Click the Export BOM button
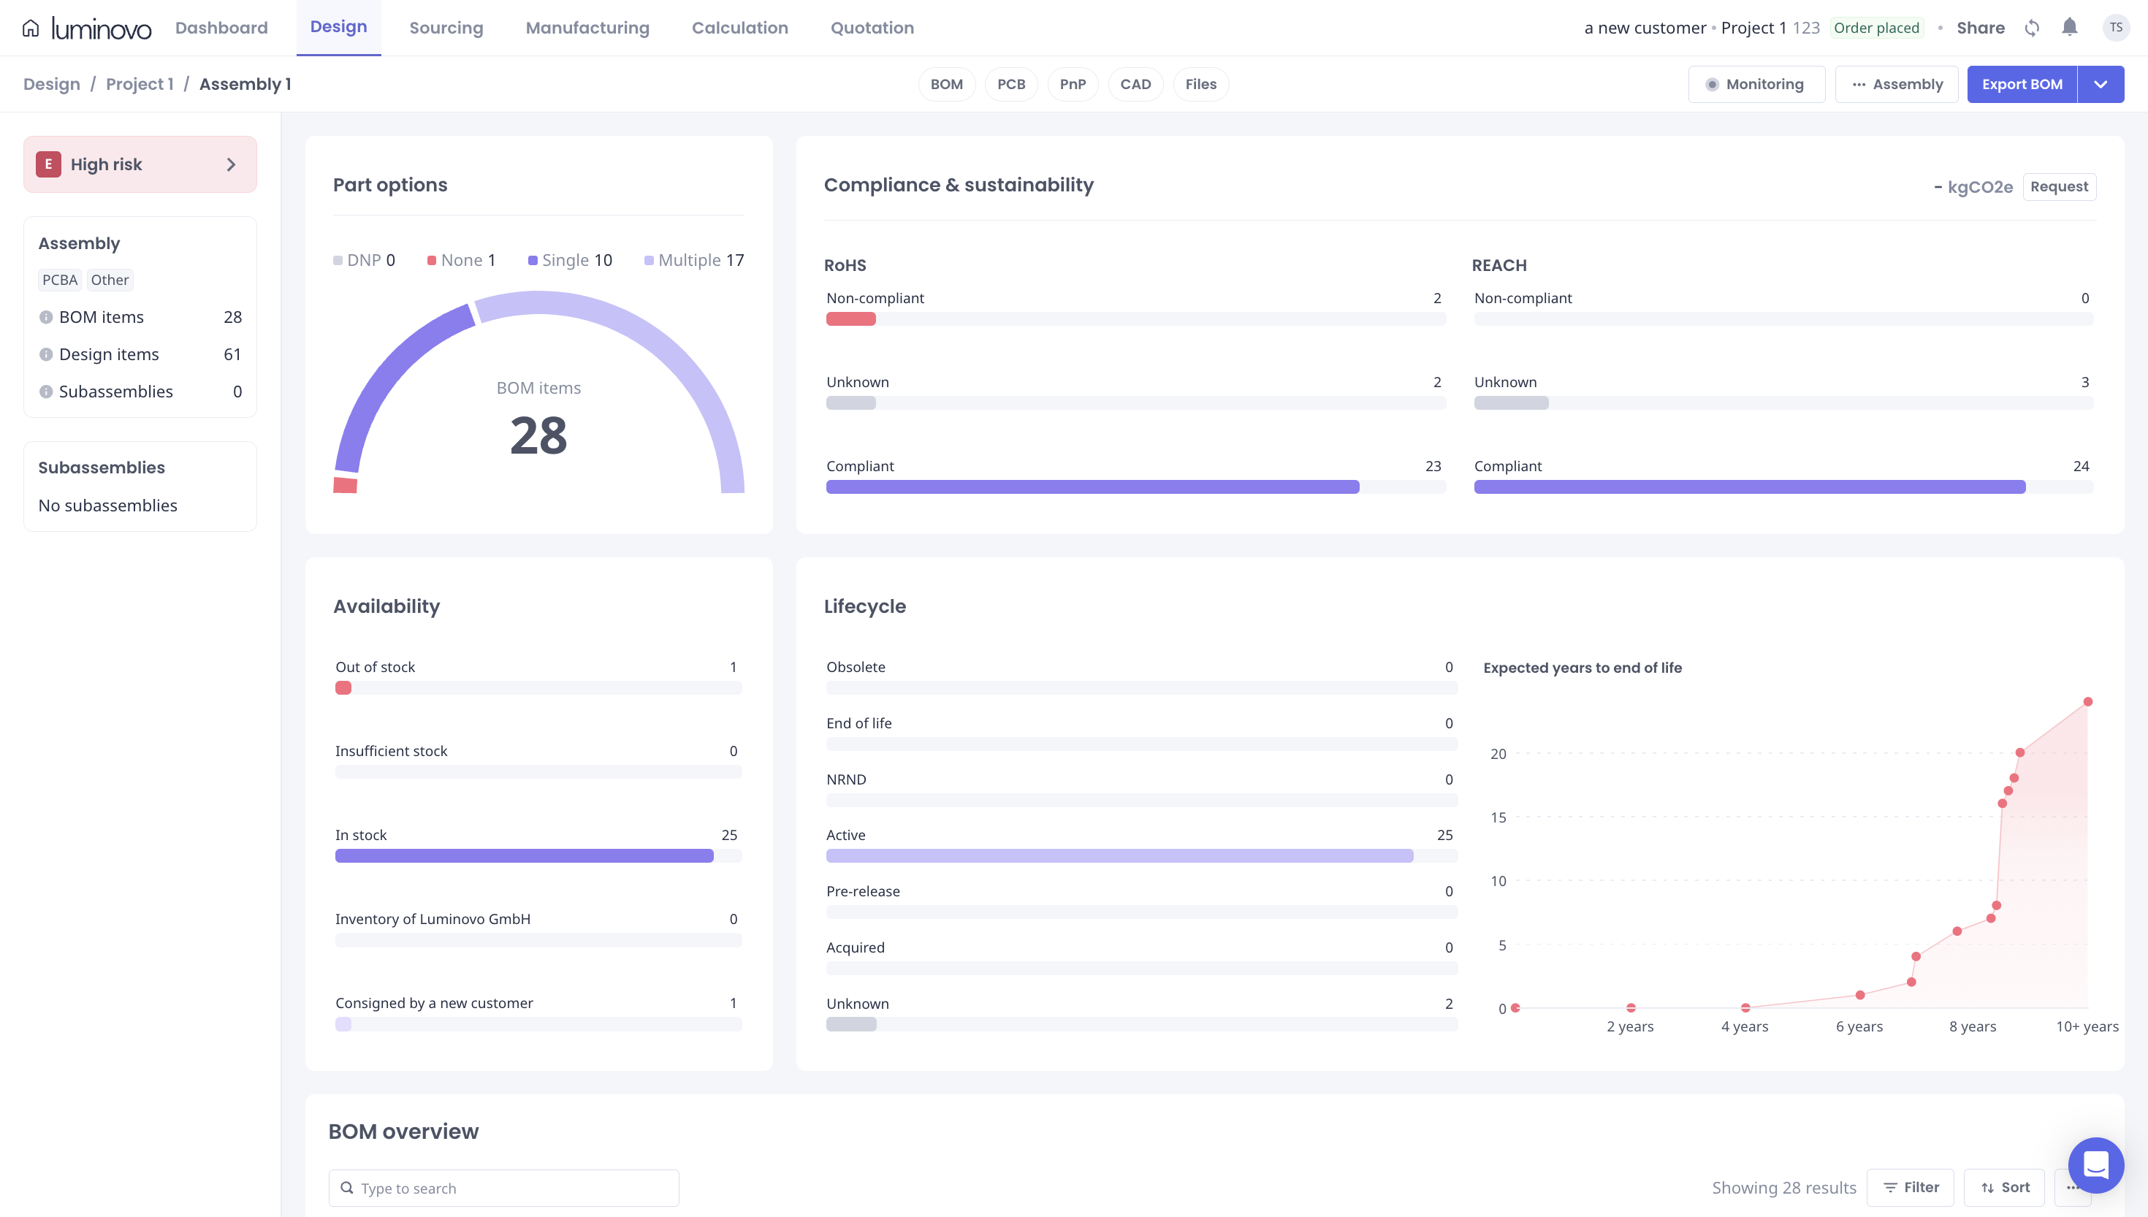The width and height of the screenshot is (2148, 1217). click(x=2022, y=83)
